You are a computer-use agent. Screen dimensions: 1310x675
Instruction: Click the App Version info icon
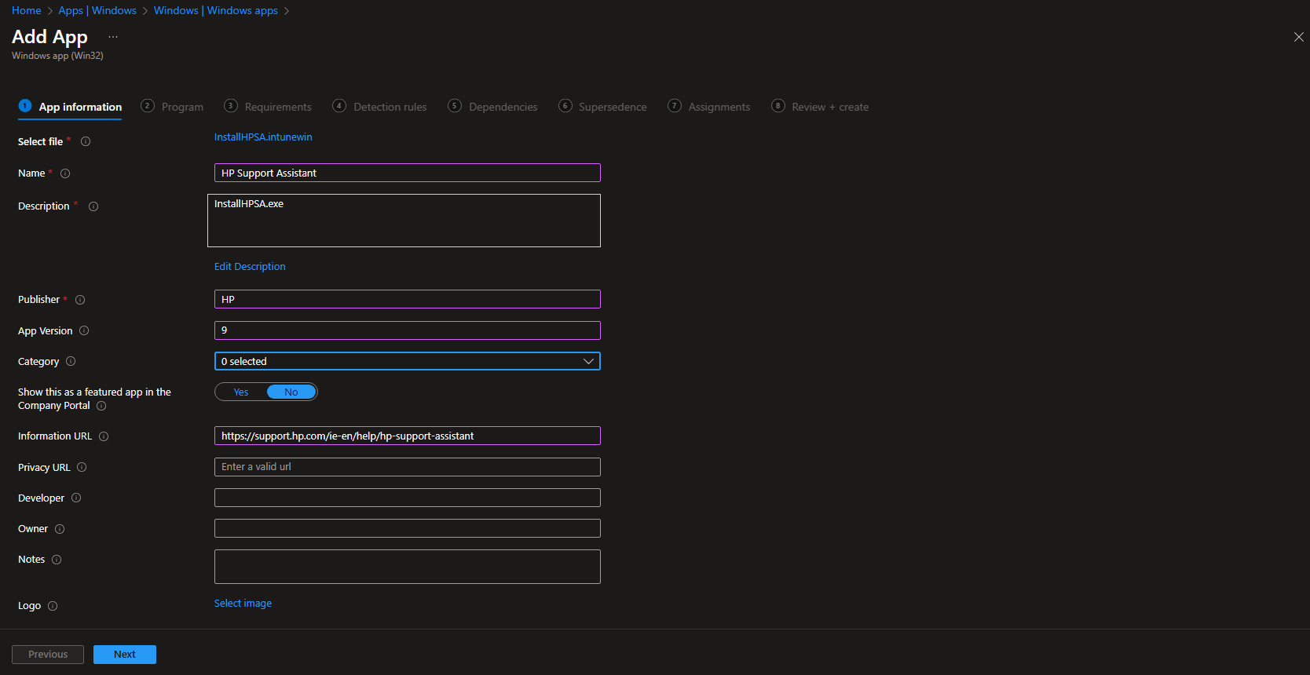[84, 331]
